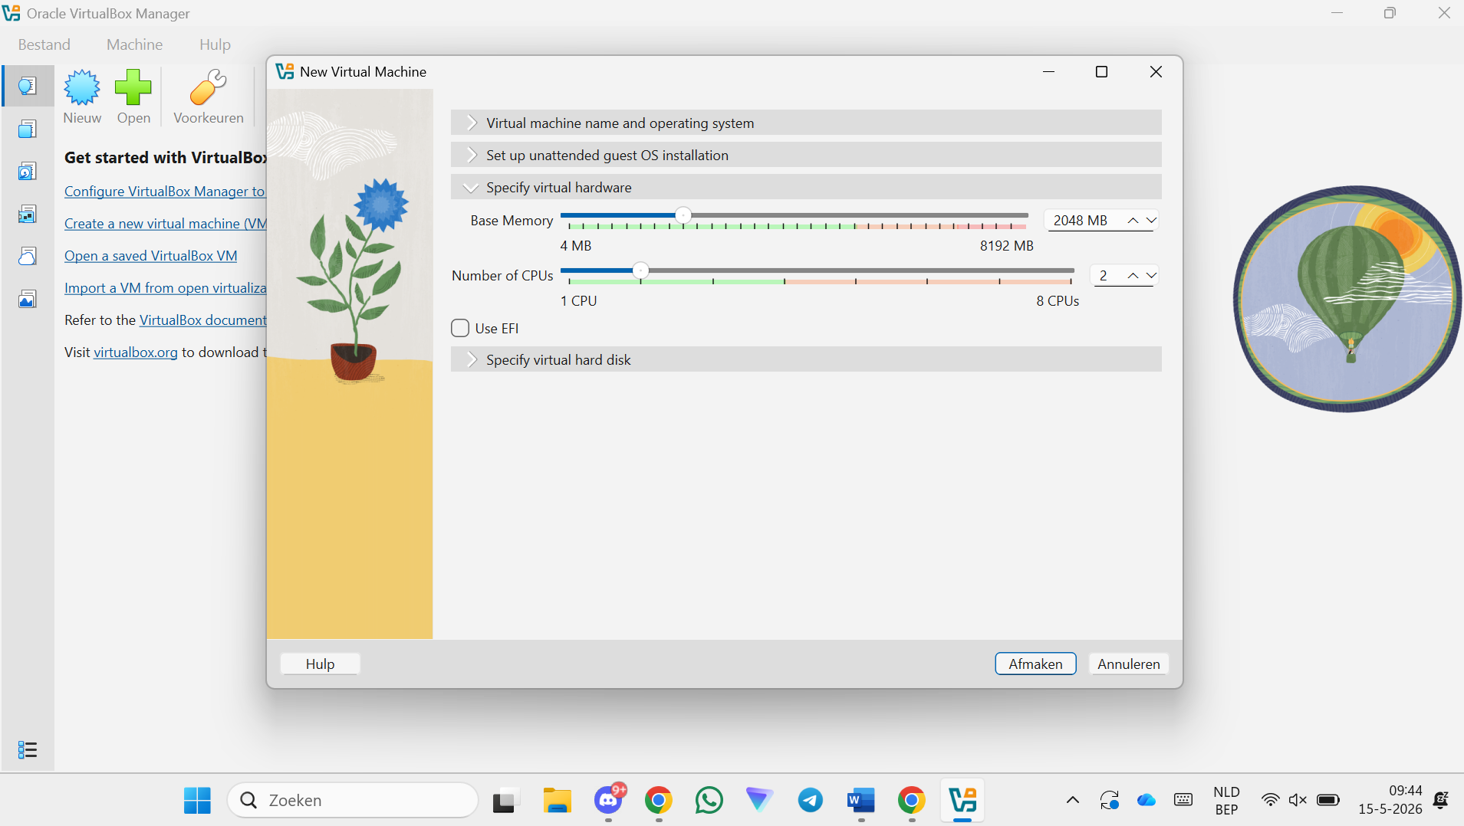Click the VirtualBox icon in the taskbar
1464x826 pixels.
pos(962,800)
